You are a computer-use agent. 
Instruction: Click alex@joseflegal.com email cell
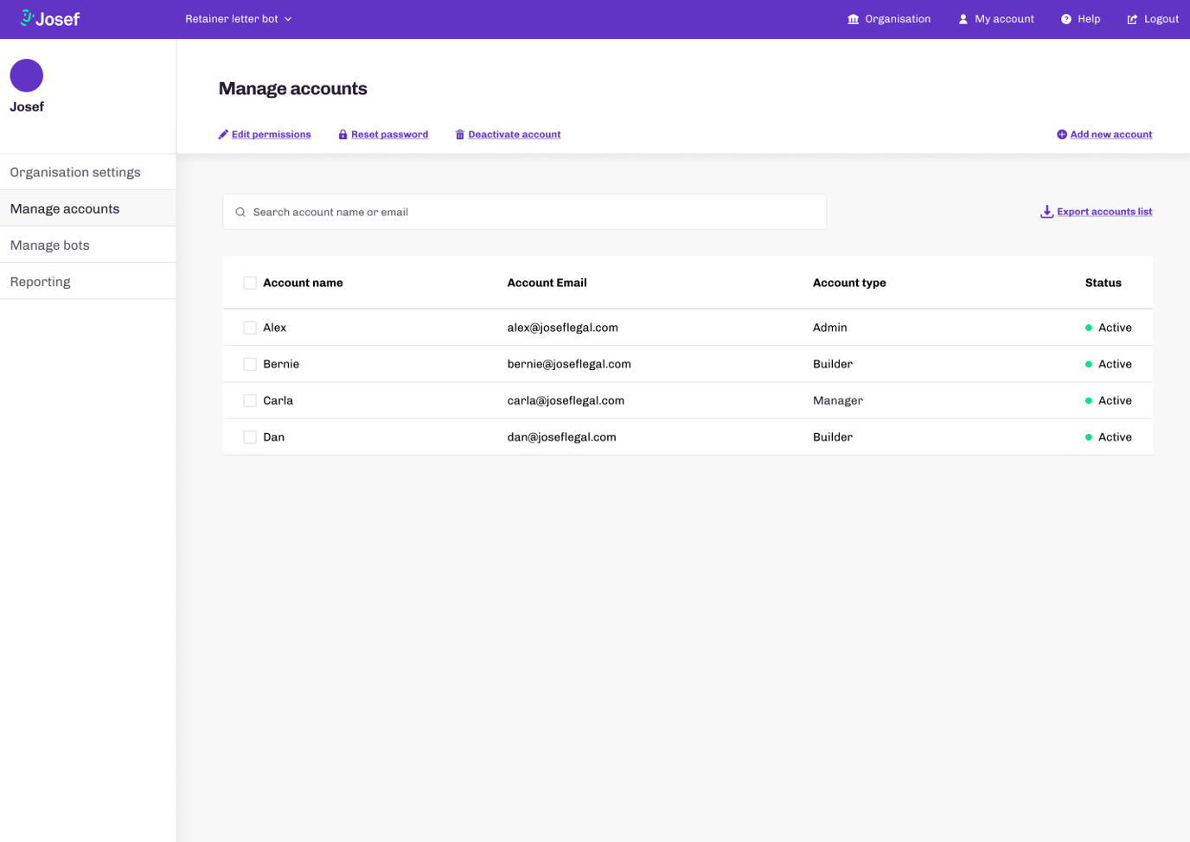(563, 328)
